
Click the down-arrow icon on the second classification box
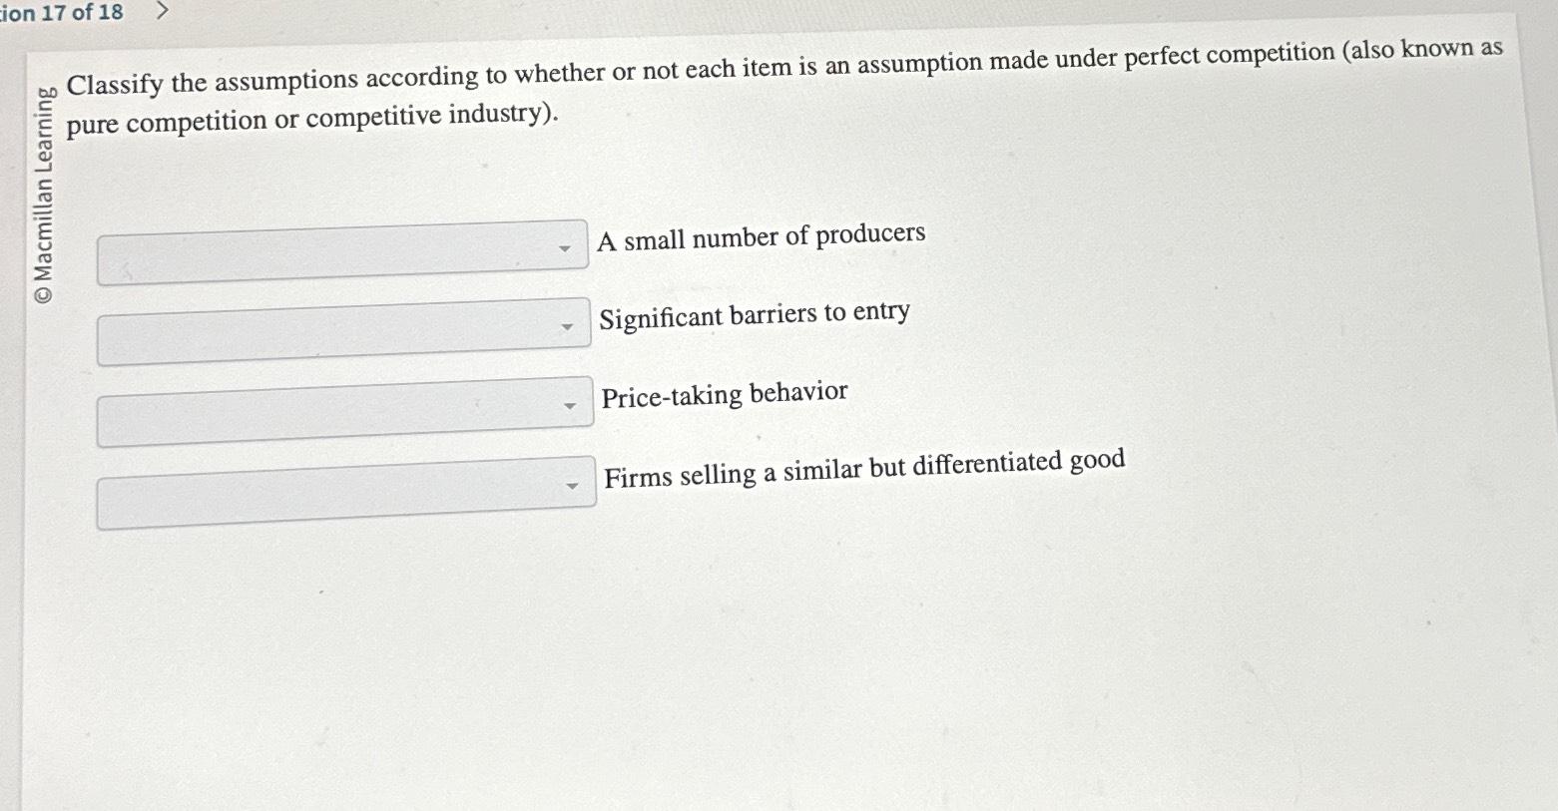click(x=567, y=325)
